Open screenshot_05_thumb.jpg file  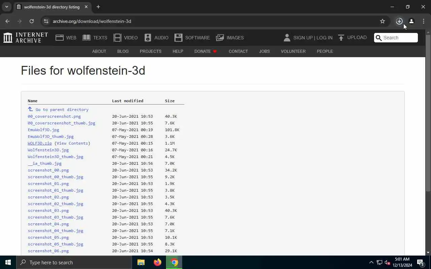point(56,244)
